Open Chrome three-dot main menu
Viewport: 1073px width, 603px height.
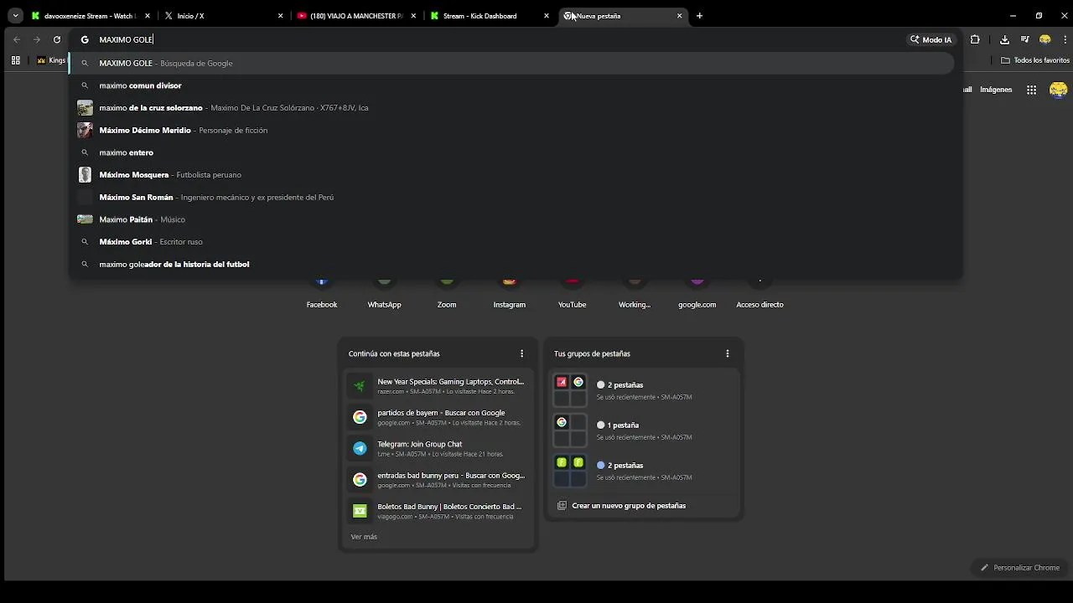click(1065, 39)
